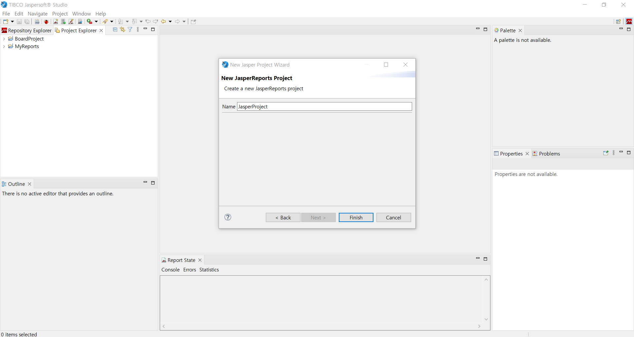The width and height of the screenshot is (634, 337).
Task: Click the wizard help question mark icon
Action: point(228,217)
